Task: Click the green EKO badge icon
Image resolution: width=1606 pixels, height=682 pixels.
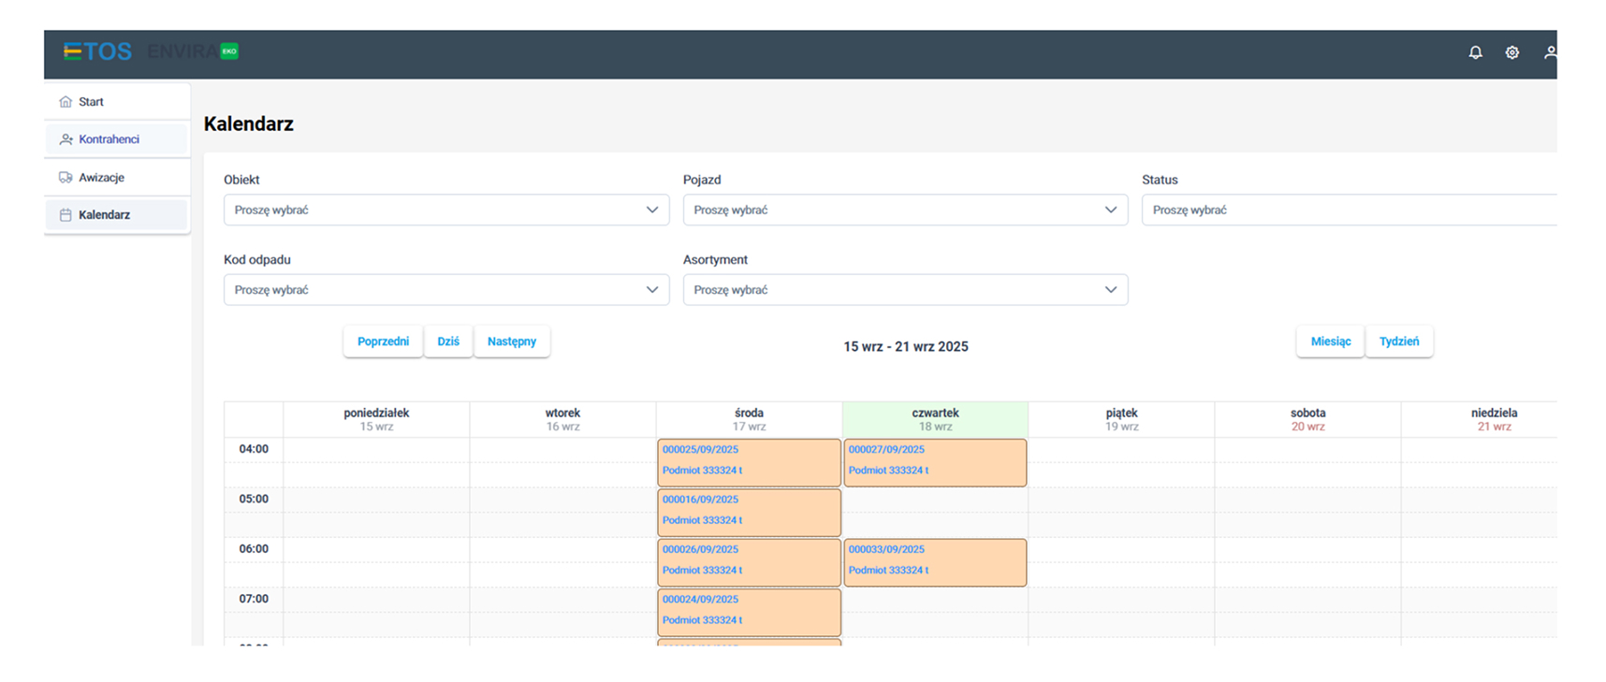Action: [x=229, y=51]
